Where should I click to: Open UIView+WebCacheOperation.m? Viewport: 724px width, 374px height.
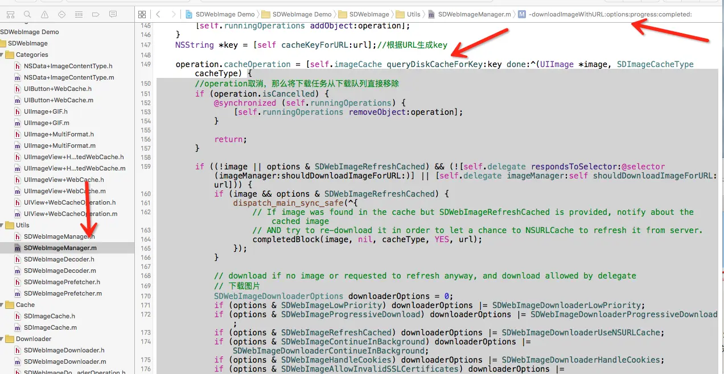(70, 214)
